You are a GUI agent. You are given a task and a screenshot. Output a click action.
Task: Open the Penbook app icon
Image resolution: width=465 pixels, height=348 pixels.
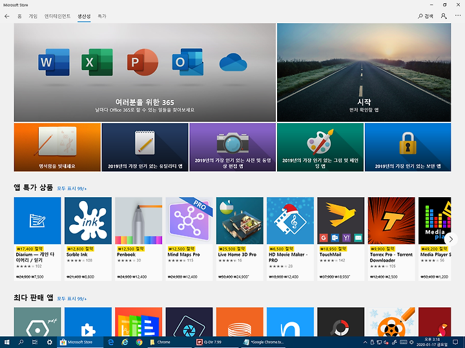pyautogui.click(x=138, y=221)
